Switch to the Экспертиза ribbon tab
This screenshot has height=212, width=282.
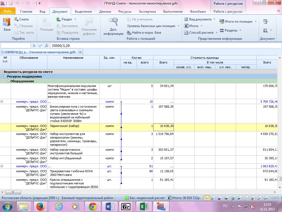pos(147,12)
